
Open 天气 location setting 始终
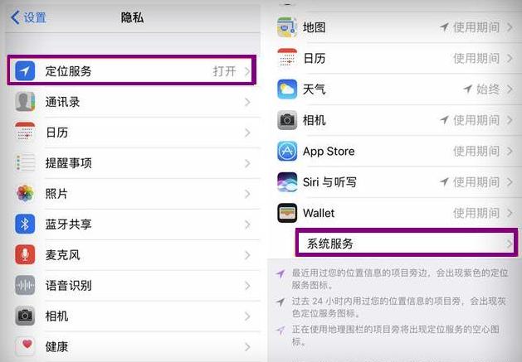[488, 89]
